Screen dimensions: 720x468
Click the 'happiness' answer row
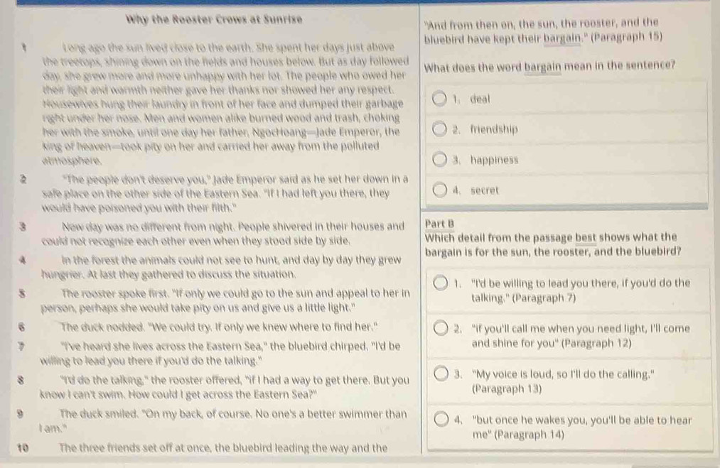566,159
